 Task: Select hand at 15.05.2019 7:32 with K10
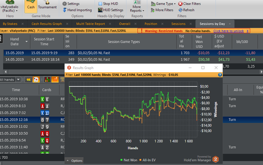32,113
